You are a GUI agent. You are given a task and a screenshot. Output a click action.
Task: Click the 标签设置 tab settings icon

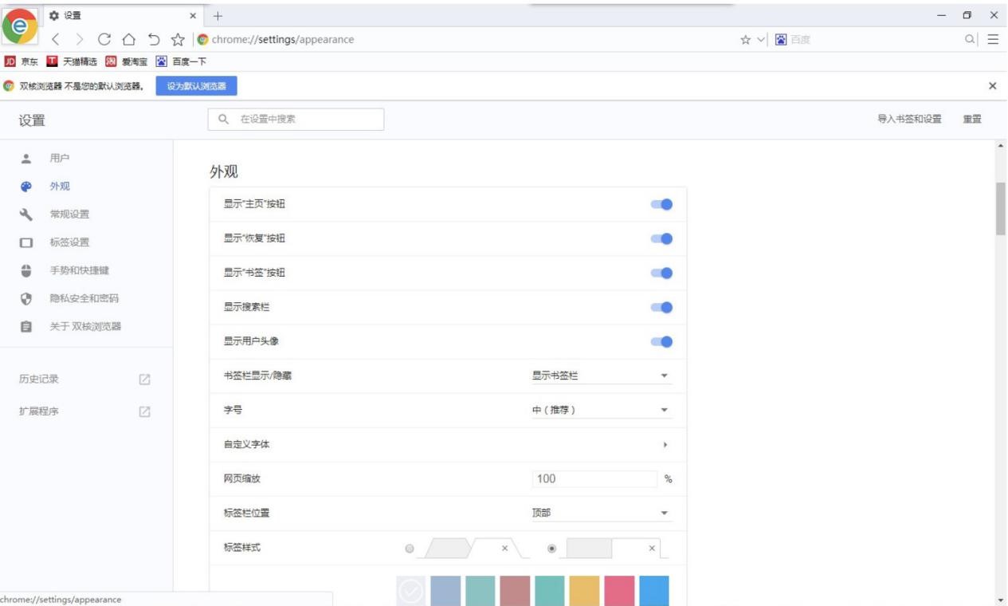[x=25, y=242]
